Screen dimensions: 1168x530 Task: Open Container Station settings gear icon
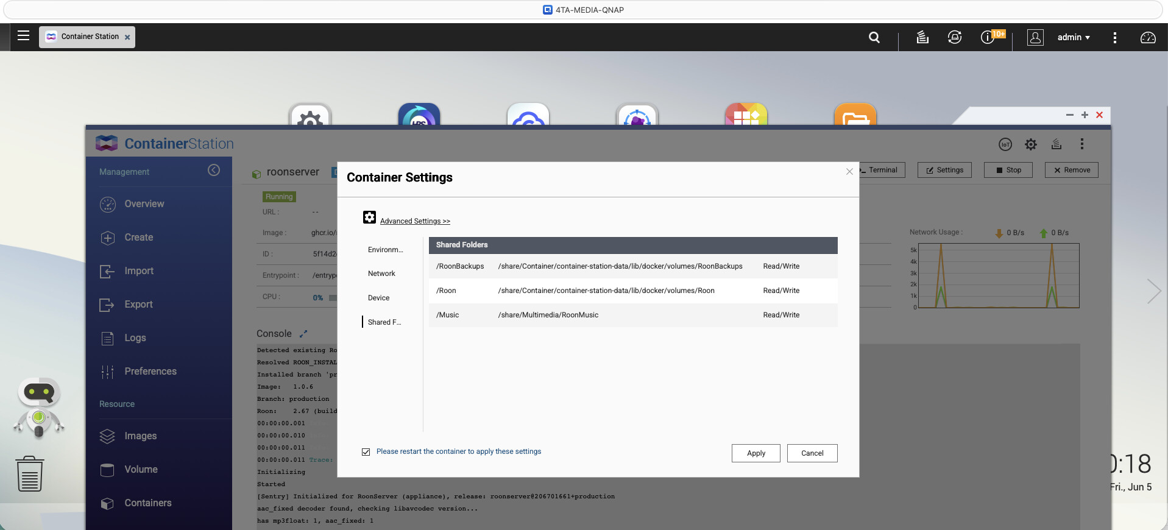click(x=1031, y=144)
